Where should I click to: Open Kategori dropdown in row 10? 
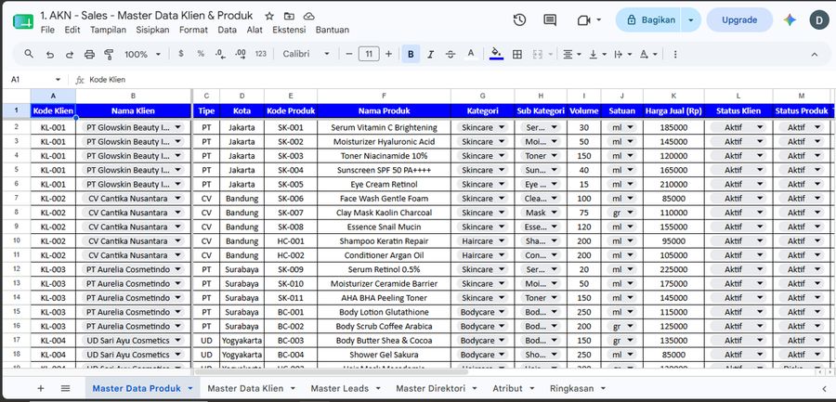[x=502, y=241]
